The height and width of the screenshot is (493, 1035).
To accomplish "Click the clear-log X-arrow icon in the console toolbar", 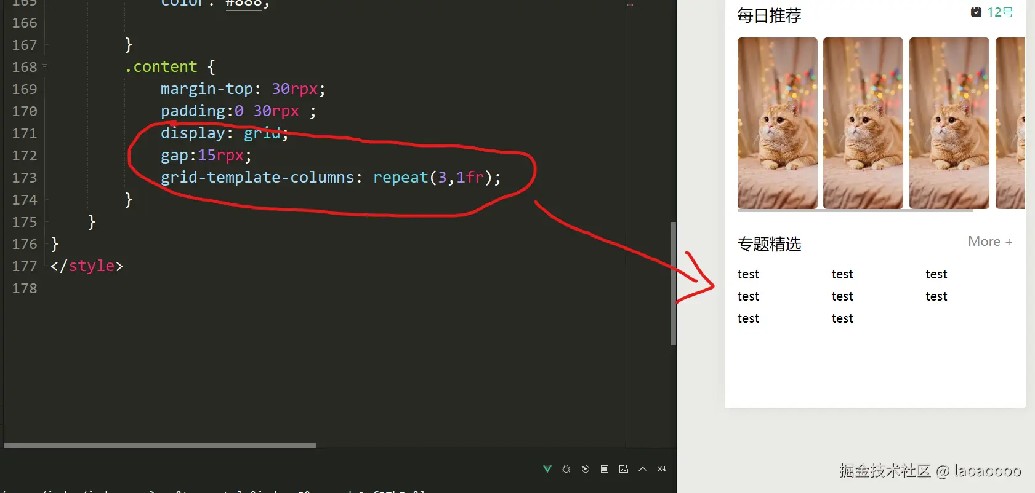I will [x=662, y=469].
